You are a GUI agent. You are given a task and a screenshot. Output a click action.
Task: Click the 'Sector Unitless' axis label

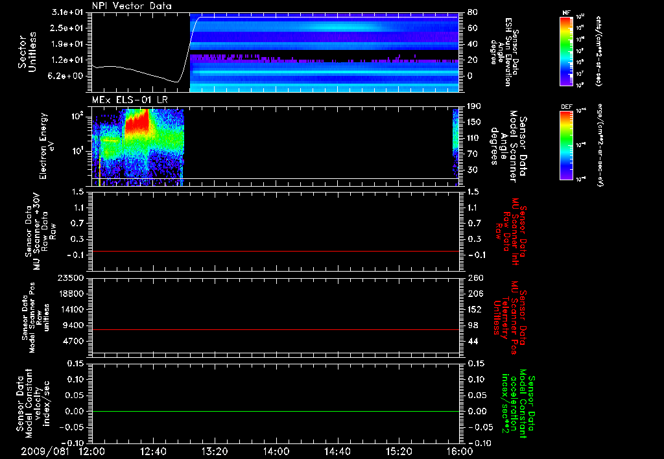pyautogui.click(x=27, y=52)
